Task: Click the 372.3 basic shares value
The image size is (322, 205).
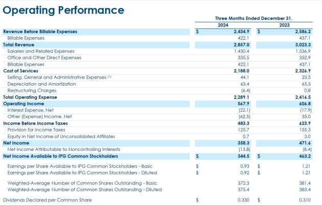Action: tap(244, 183)
